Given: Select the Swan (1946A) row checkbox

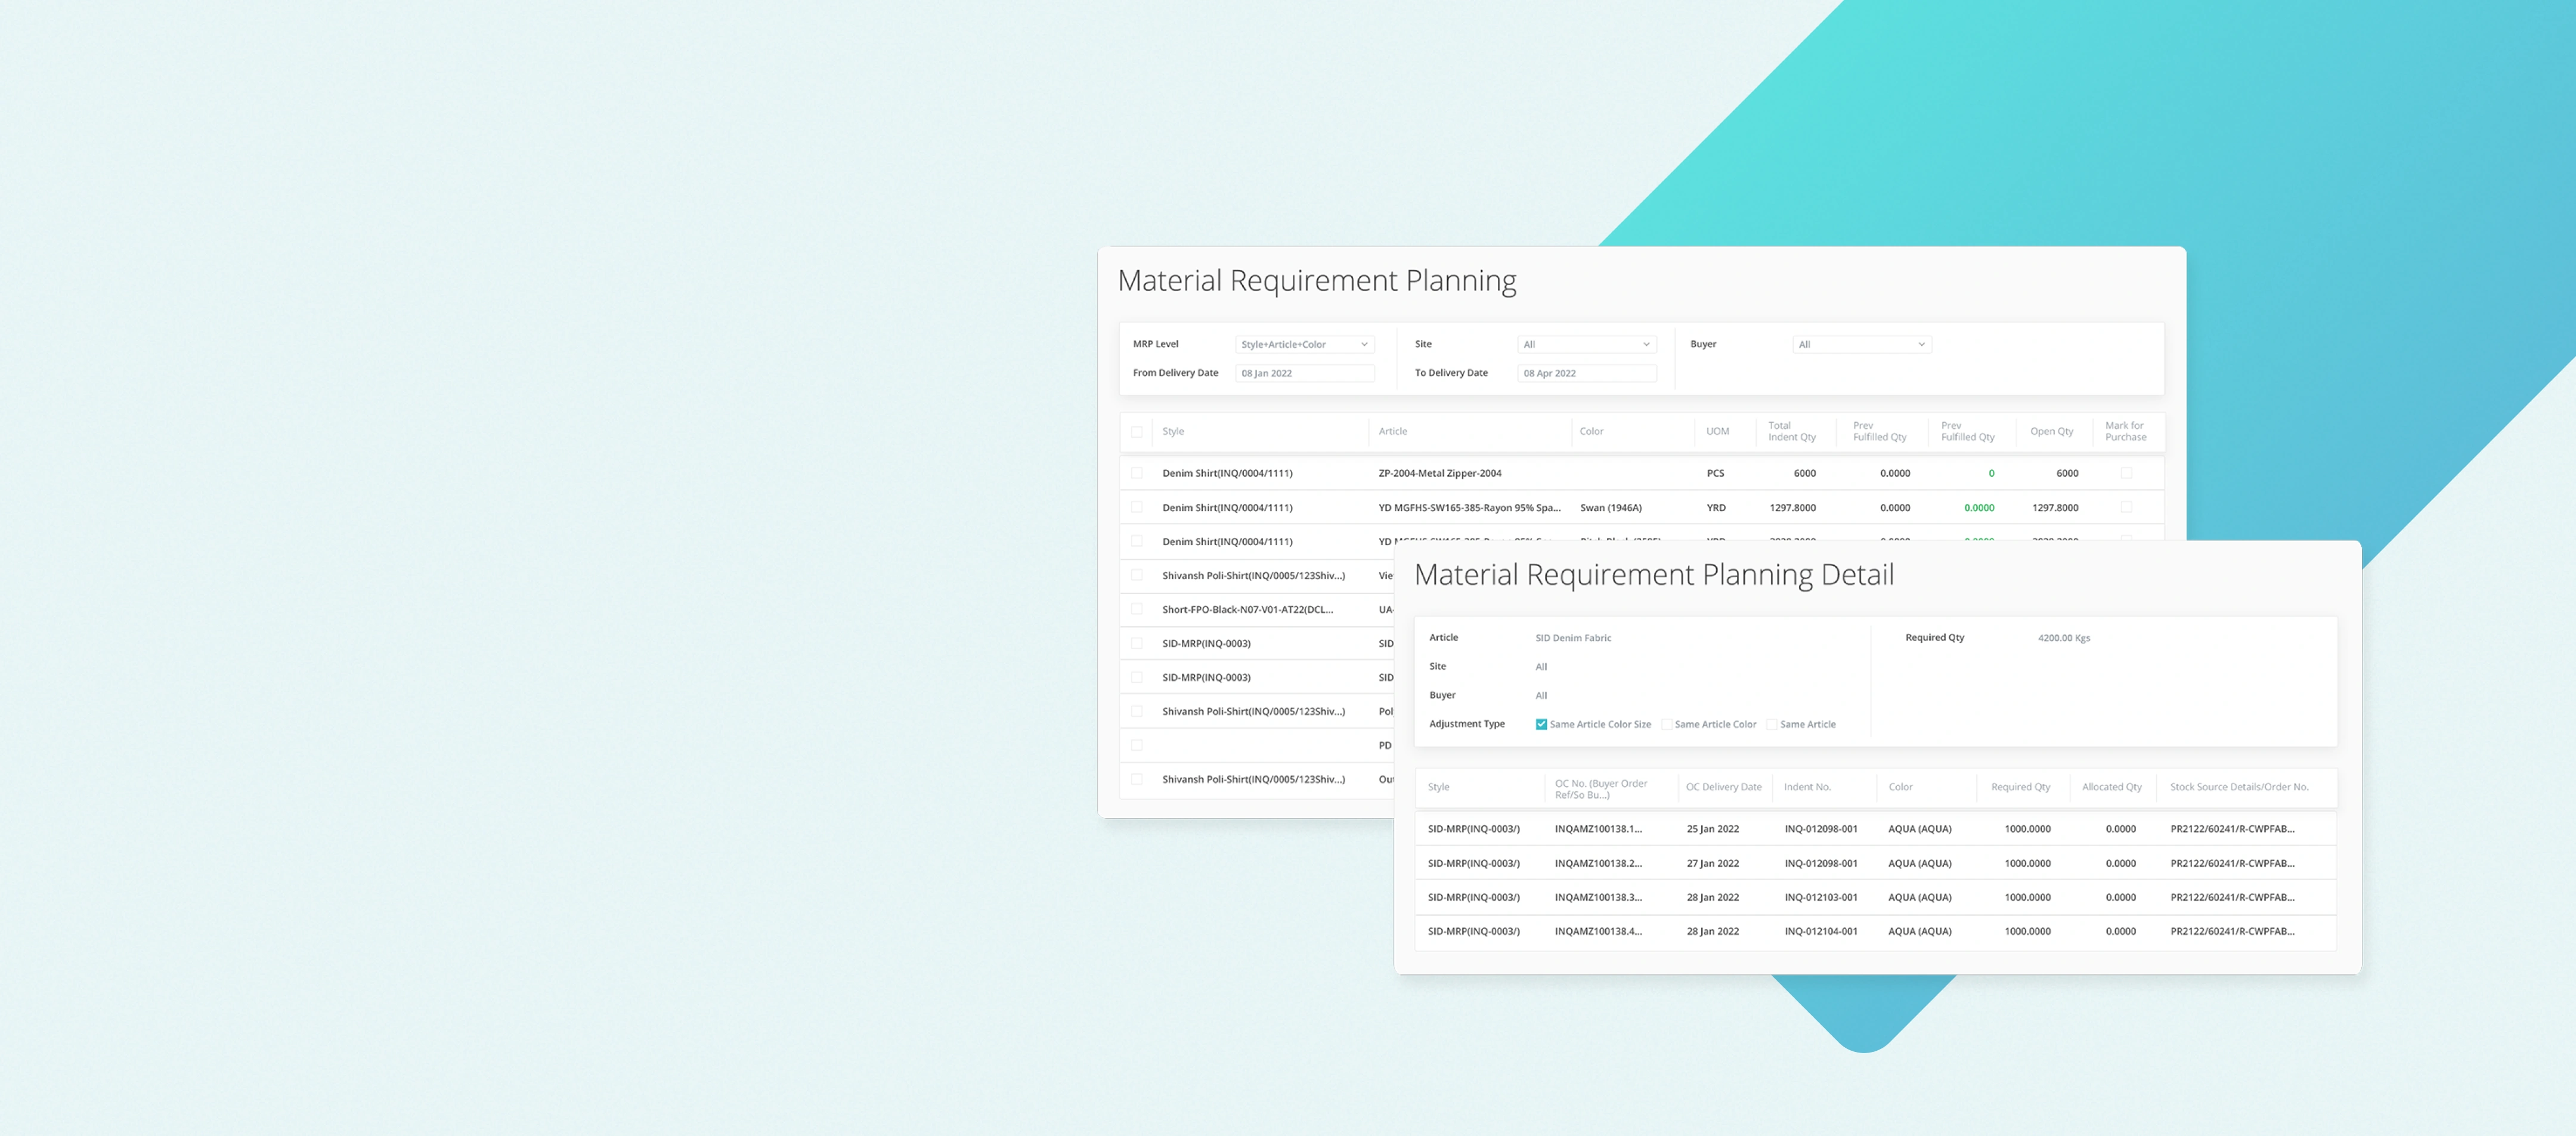Looking at the screenshot, I should click(1136, 507).
